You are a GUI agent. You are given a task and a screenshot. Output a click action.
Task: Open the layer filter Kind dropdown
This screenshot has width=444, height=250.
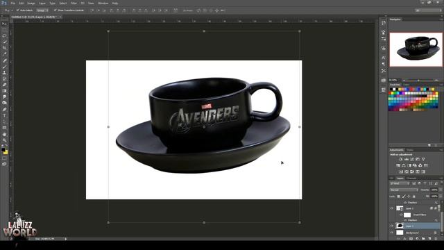400,183
